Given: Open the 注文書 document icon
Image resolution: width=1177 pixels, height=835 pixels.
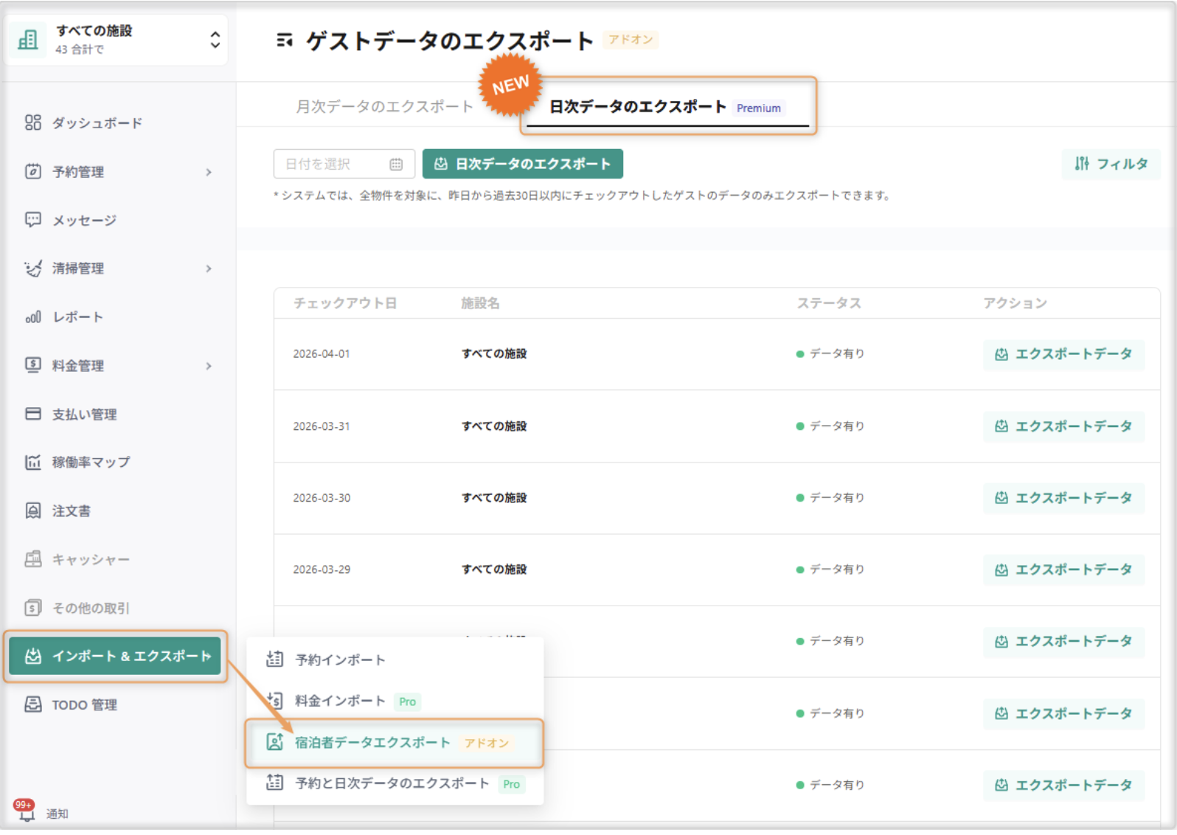Looking at the screenshot, I should point(33,510).
